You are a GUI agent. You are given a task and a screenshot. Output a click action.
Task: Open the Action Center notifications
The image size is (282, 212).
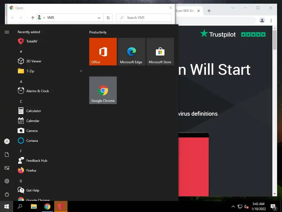[273, 207]
